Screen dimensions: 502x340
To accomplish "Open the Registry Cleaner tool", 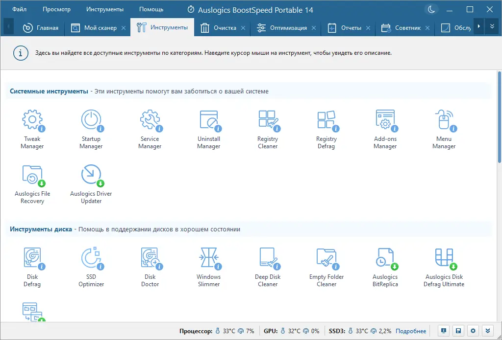I will [x=268, y=129].
